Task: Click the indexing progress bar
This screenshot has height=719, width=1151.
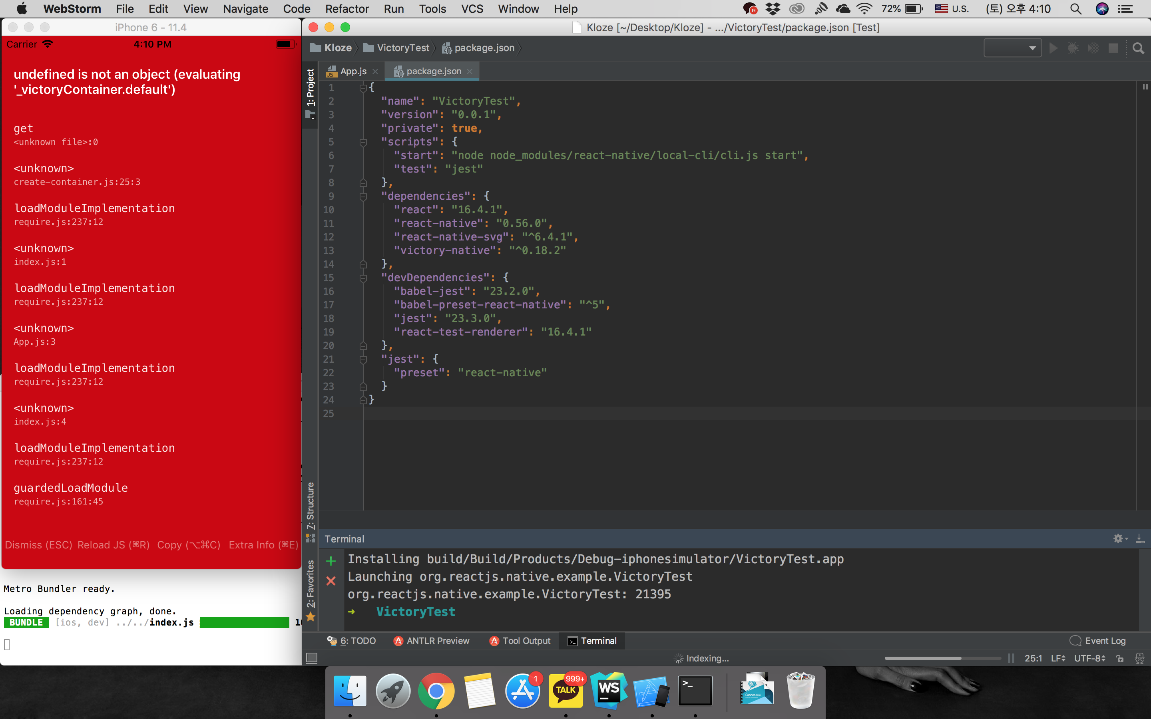Action: (943, 658)
